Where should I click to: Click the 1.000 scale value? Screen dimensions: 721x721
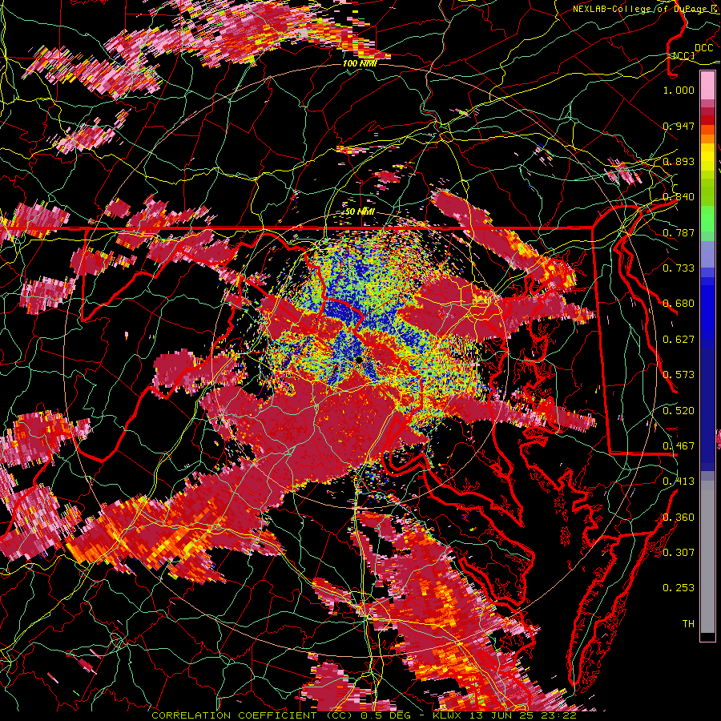[679, 90]
